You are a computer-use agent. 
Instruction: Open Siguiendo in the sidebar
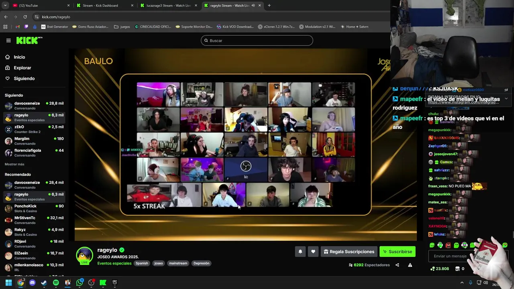(x=24, y=79)
